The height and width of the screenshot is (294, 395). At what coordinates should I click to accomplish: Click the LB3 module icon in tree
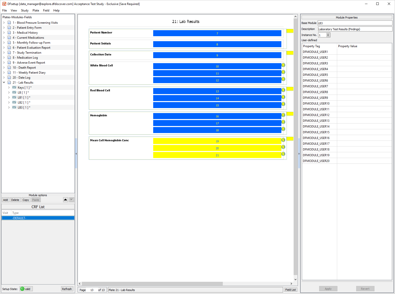[14, 107]
